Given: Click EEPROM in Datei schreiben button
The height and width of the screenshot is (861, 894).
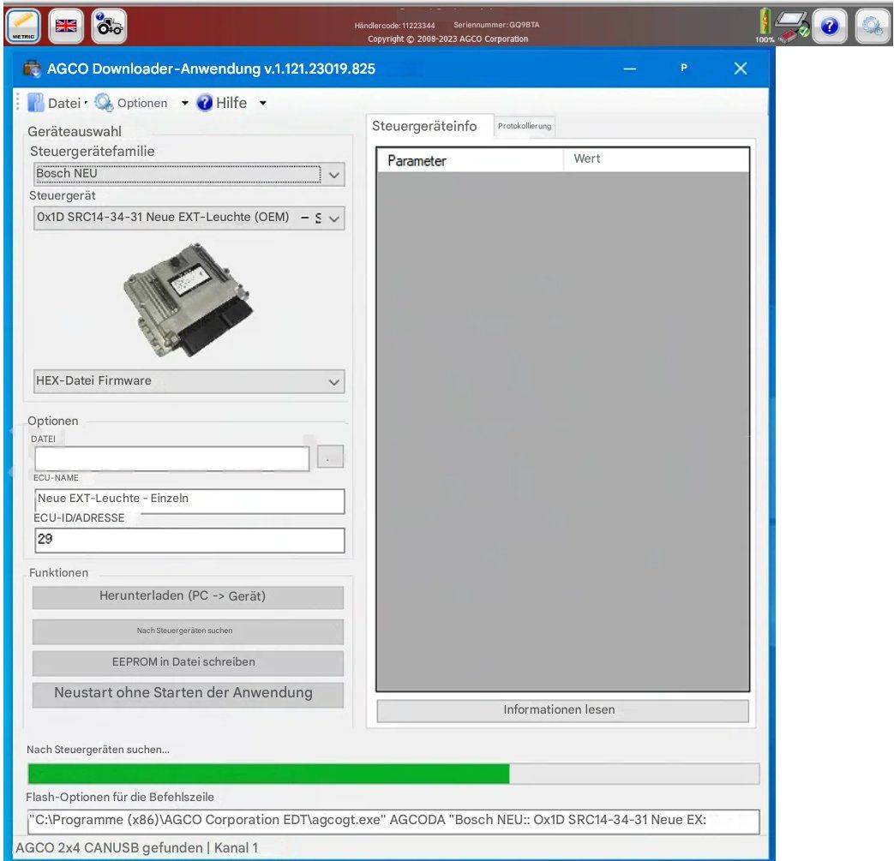Looking at the screenshot, I should pyautogui.click(x=188, y=662).
